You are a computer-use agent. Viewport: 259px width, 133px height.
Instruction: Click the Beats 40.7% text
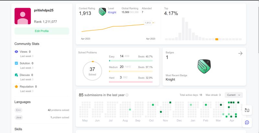tap(145, 56)
